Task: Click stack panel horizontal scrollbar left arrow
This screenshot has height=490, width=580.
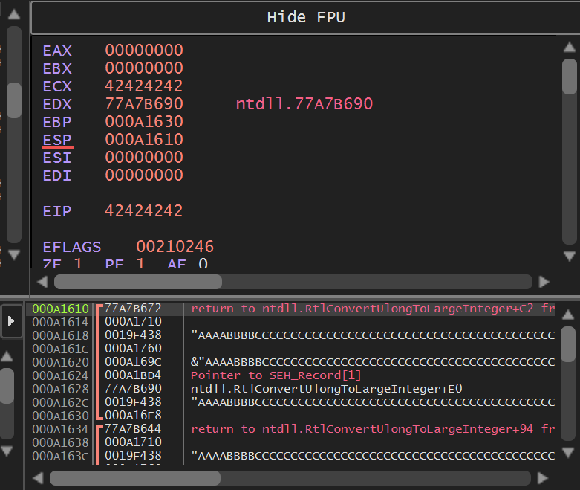Action: pos(38,477)
